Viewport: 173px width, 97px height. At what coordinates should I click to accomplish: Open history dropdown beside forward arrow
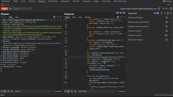click(31, 9)
